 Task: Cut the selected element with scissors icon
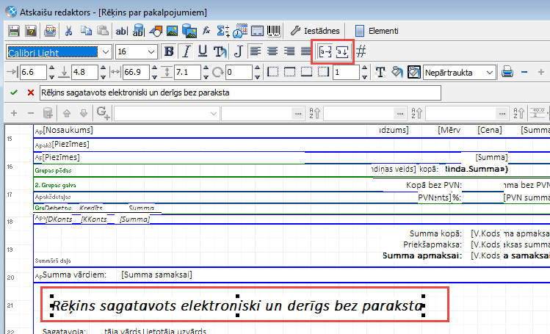(68, 31)
